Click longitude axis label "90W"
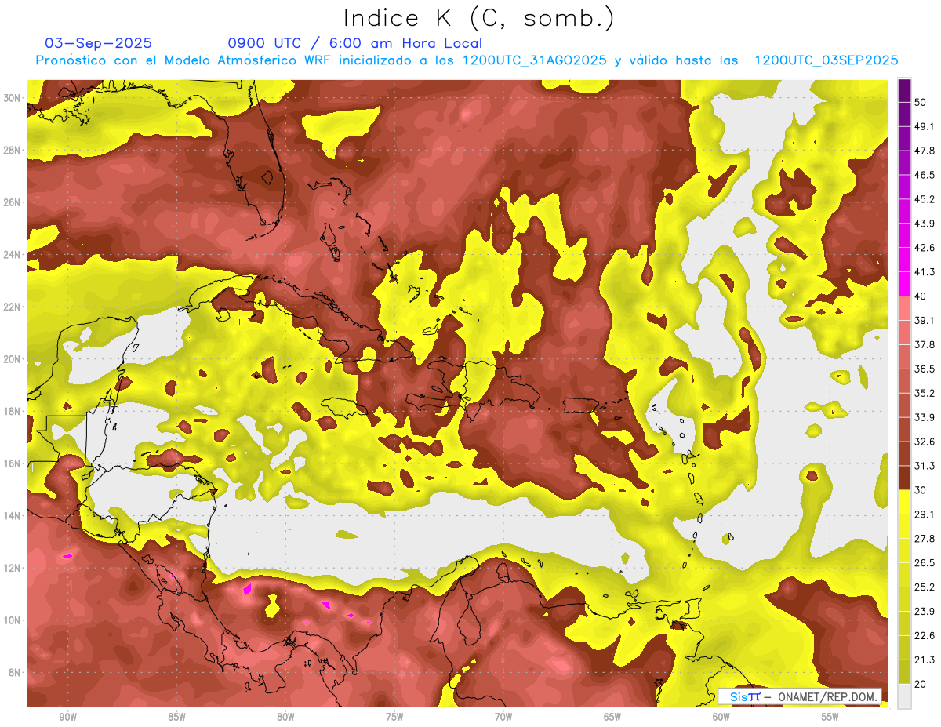Image resolution: width=941 pixels, height=727 pixels. pos(67,717)
